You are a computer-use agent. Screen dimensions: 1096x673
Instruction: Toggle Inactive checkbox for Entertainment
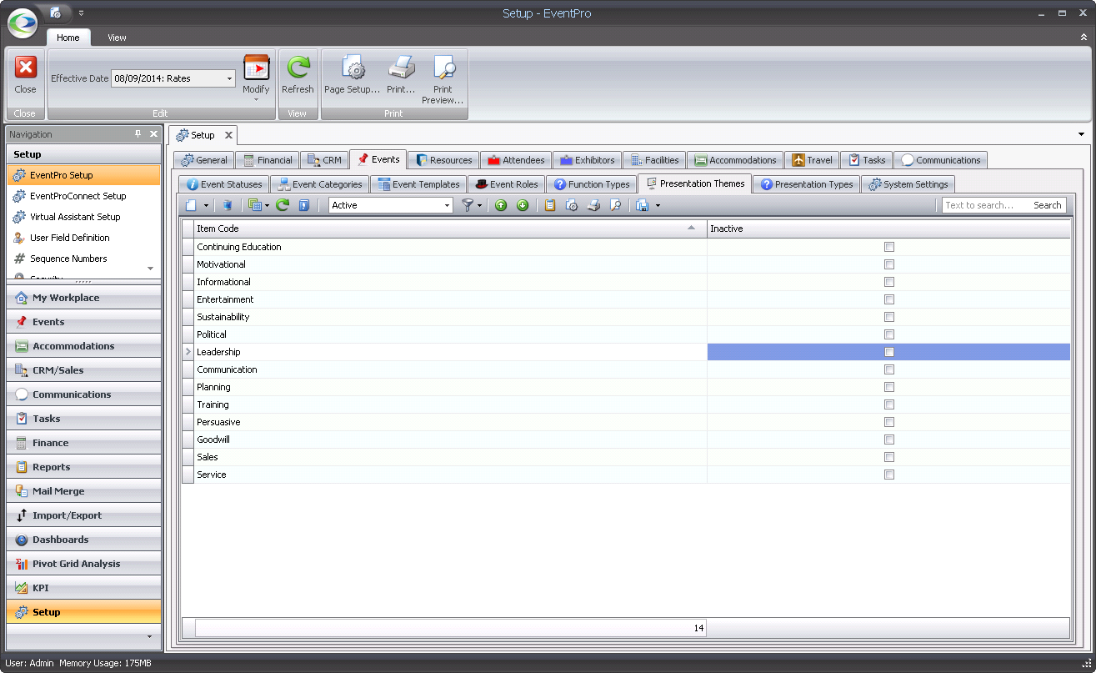pos(889,299)
